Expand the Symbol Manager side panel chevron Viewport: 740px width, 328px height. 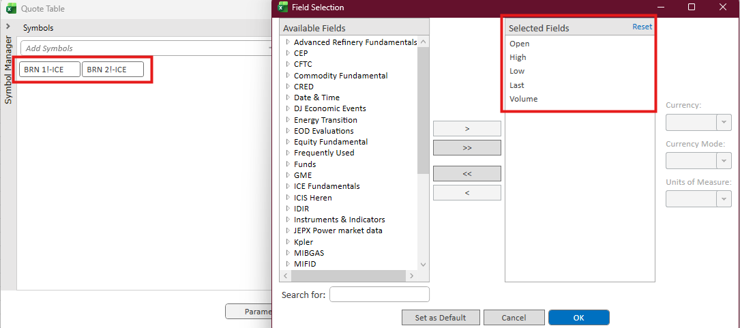click(8, 27)
